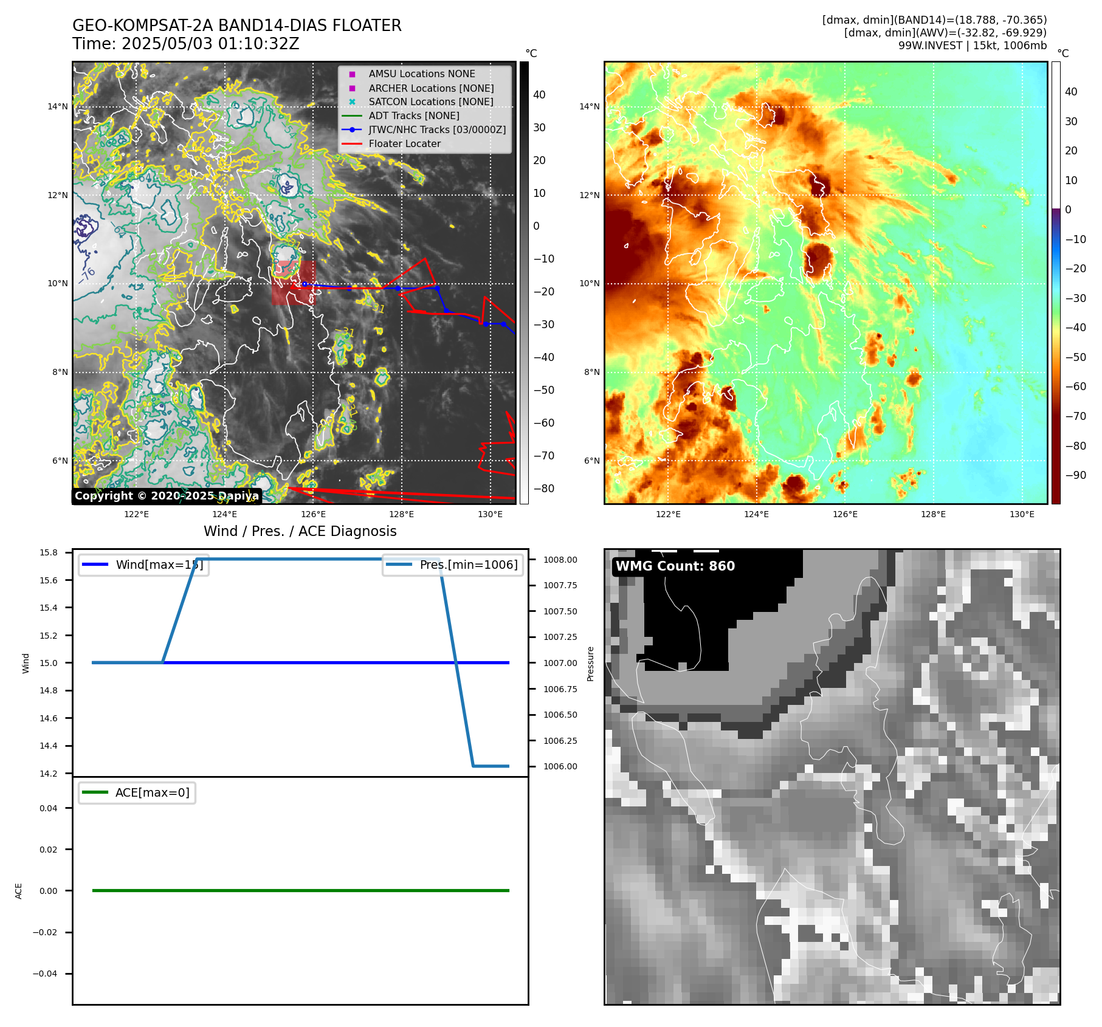1102x1027 pixels.
Task: Click the 'ACE[max=0]' legend box
Action: point(137,792)
